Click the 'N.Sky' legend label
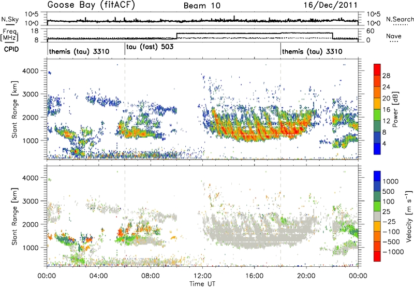414x287 pixels. (x=10, y=19)
